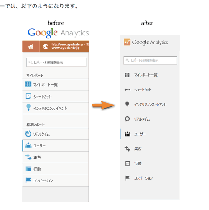Open リアルタイム in the before menu

(x=56, y=134)
